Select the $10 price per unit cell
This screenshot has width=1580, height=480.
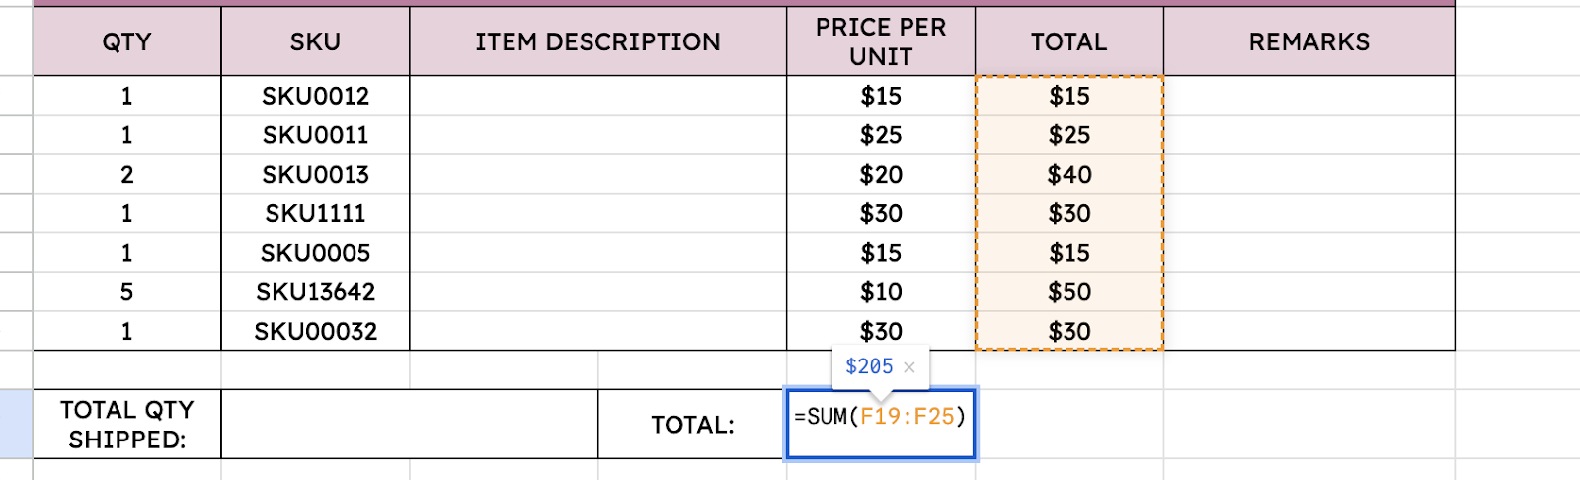880,292
